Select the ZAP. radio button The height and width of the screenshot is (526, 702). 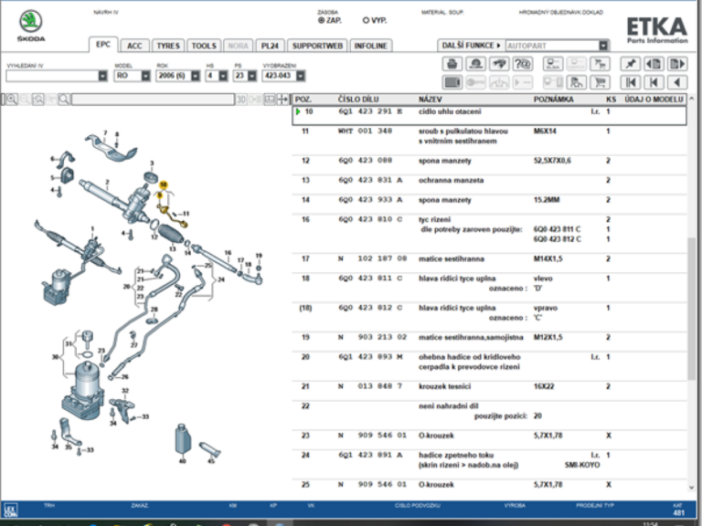tap(322, 19)
